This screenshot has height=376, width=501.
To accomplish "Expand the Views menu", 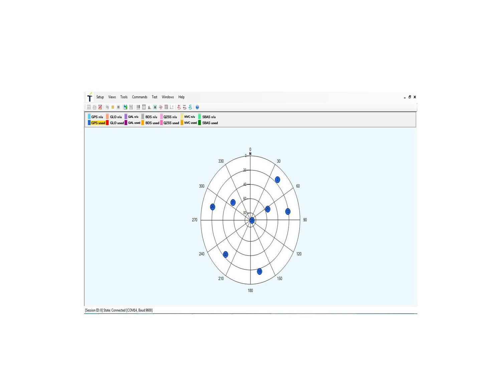I will (112, 97).
